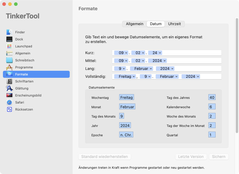Click the Standard wiederherstellen button

pos(105,157)
